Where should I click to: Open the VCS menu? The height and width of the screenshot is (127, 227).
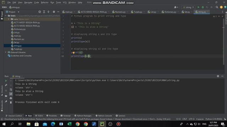click(x=65, y=2)
